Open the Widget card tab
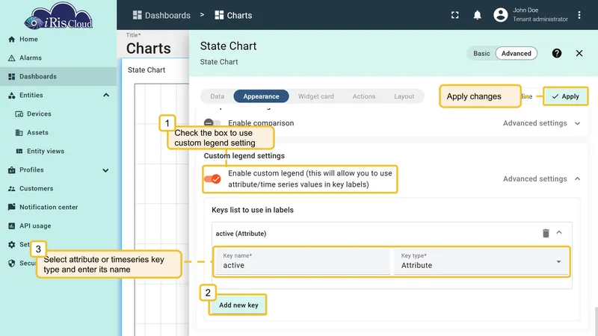 point(315,96)
